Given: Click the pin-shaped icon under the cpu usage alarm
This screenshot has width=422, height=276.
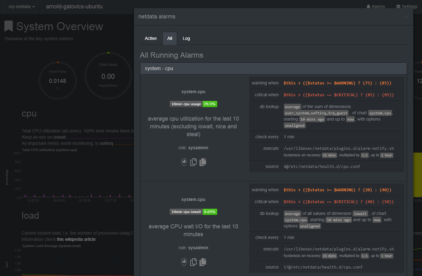Looking at the screenshot, I should 184,162.
